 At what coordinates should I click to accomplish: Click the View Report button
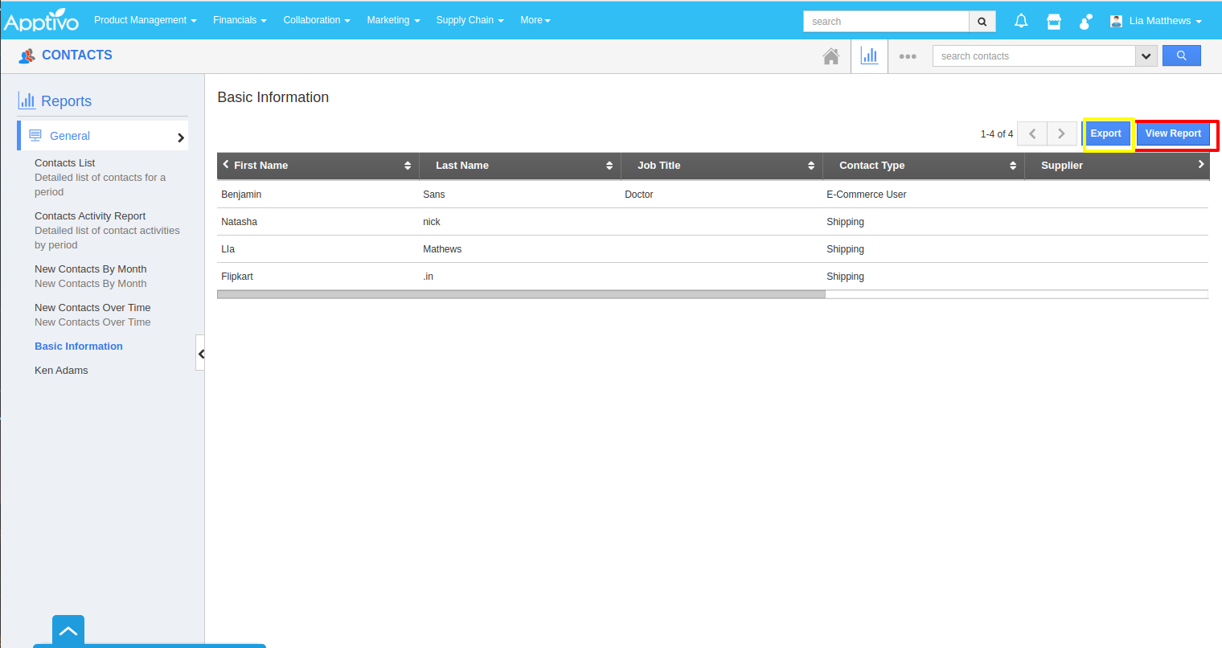point(1173,133)
